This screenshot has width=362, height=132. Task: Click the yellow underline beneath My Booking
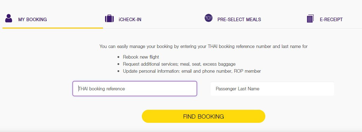[53, 28]
